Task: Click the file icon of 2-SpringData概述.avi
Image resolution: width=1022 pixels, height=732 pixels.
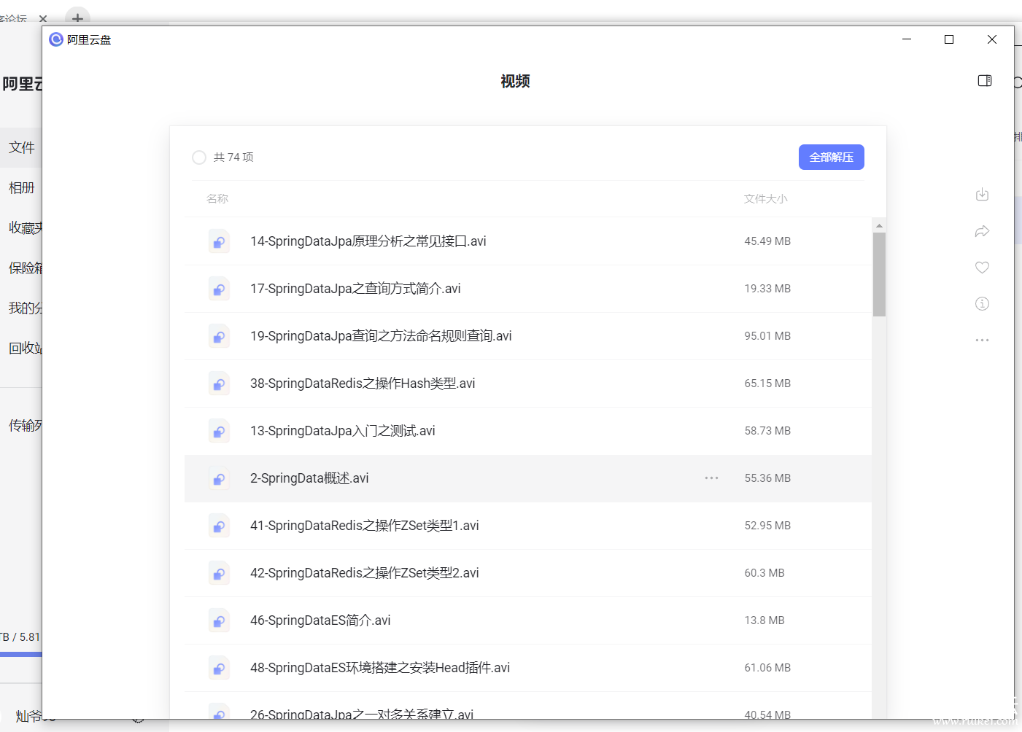Action: tap(219, 478)
